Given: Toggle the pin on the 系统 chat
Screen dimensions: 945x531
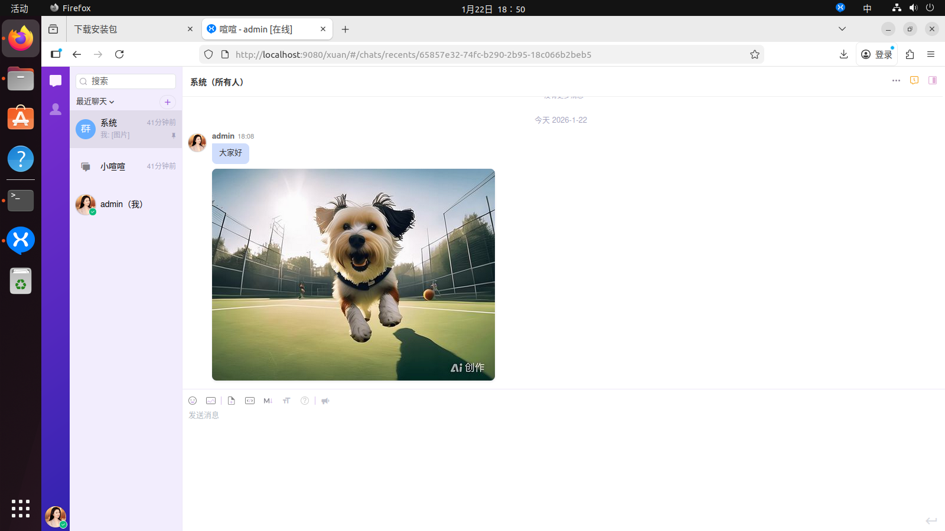Looking at the screenshot, I should [174, 136].
